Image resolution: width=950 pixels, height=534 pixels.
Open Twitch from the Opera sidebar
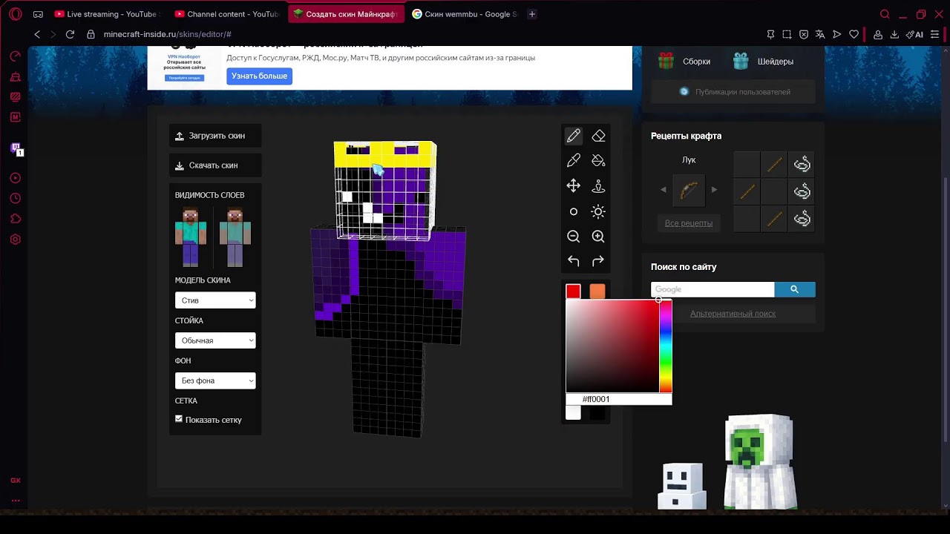pos(16,149)
